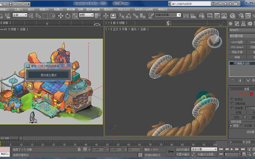
Task: Click the 退出孤立模式 button
Action: [49, 75]
